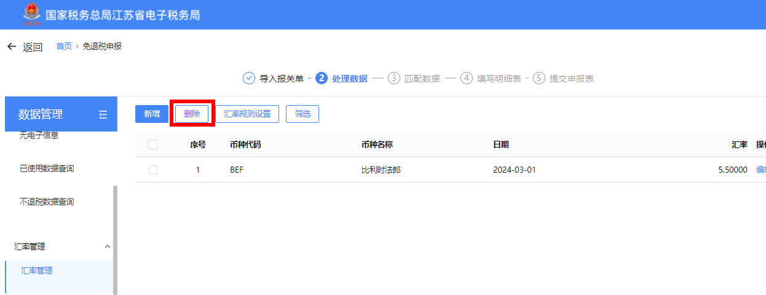Check the BEF row checkbox
The width and height of the screenshot is (766, 295).
point(153,170)
